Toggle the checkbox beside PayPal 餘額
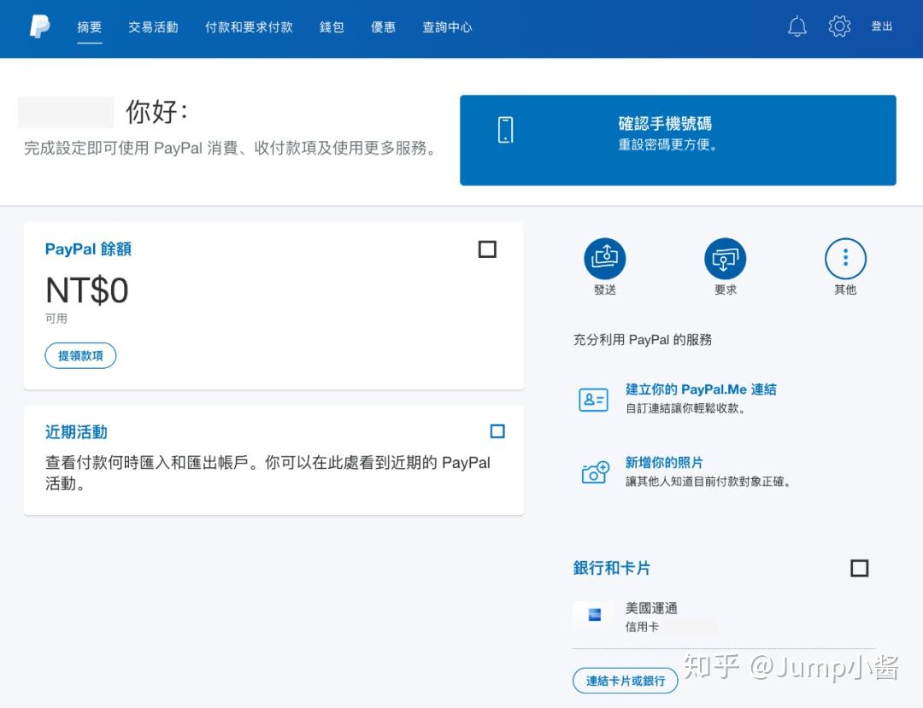Viewport: 923px width, 708px height. click(x=487, y=249)
